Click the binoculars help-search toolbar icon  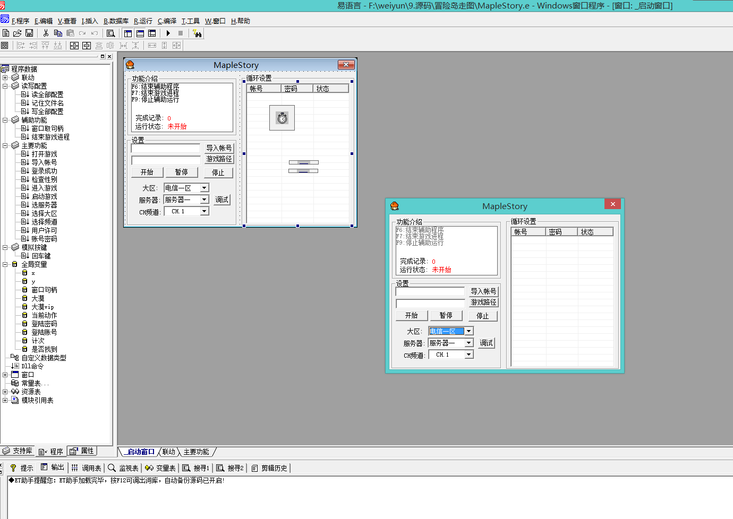click(x=198, y=33)
